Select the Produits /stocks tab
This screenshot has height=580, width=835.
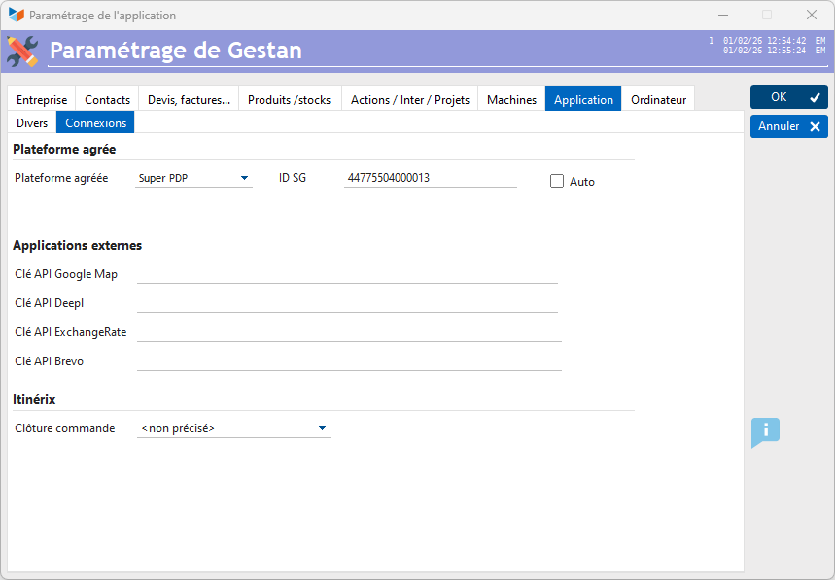coord(289,99)
